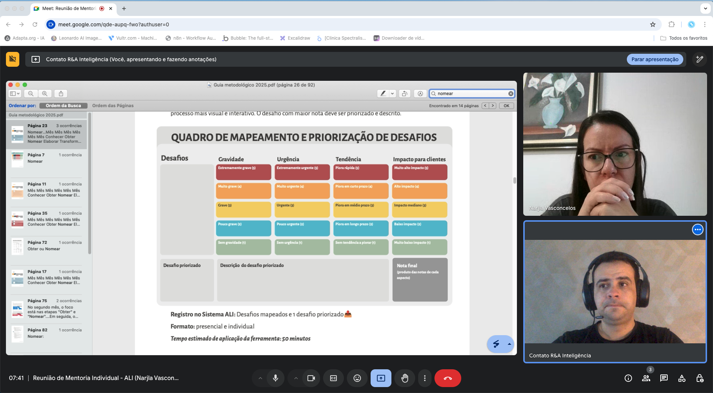Click the raise hand icon
This screenshot has width=713, height=393.
tap(404, 378)
